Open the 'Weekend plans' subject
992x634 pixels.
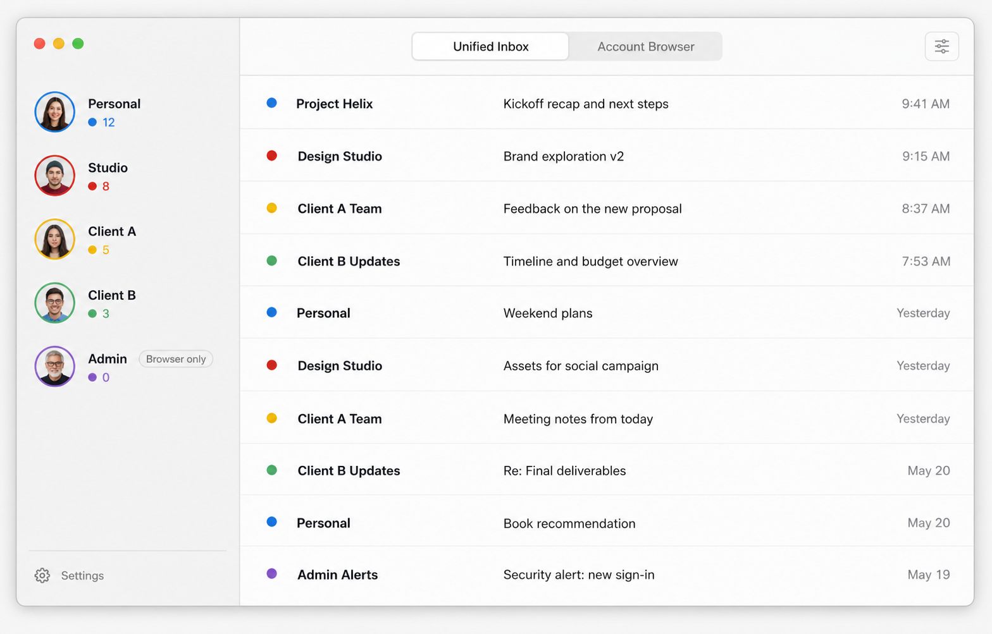pos(548,313)
